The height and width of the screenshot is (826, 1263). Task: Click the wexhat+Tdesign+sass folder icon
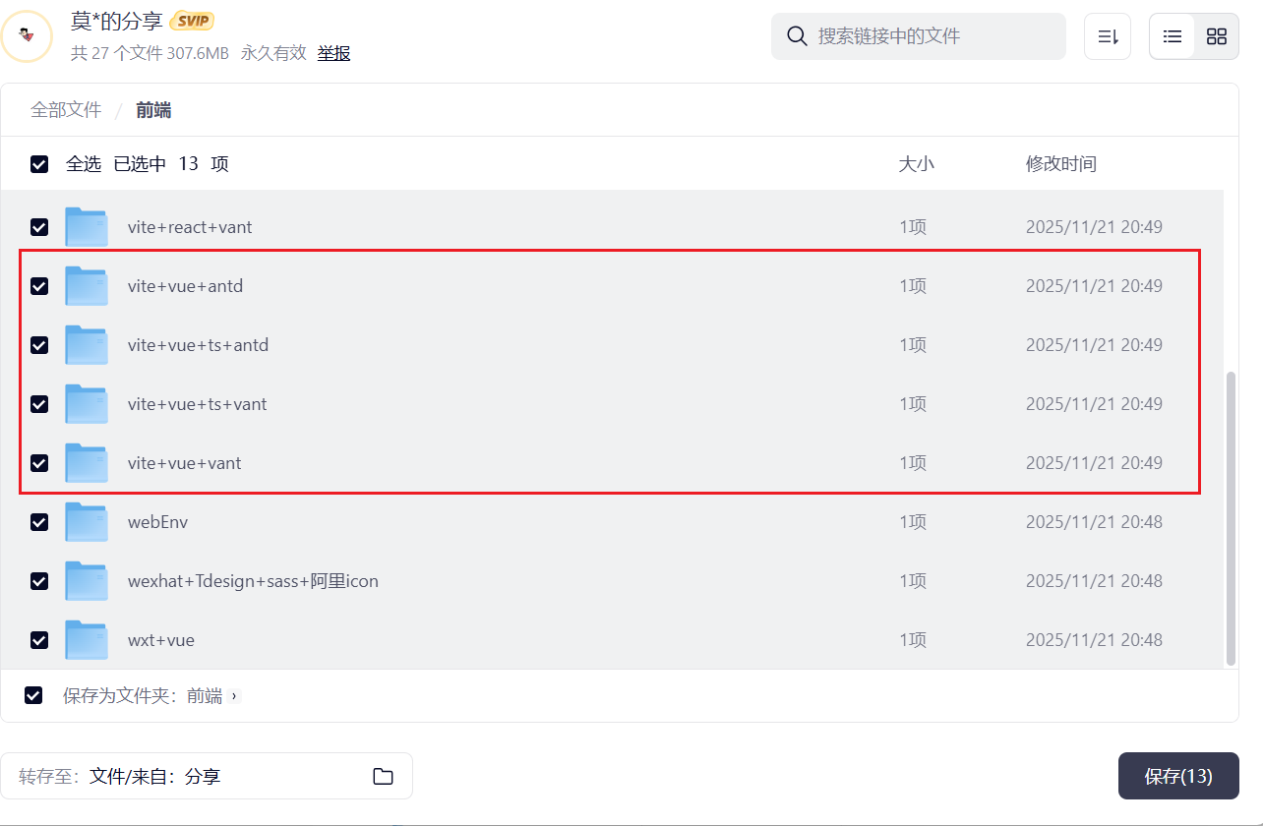[x=87, y=581]
